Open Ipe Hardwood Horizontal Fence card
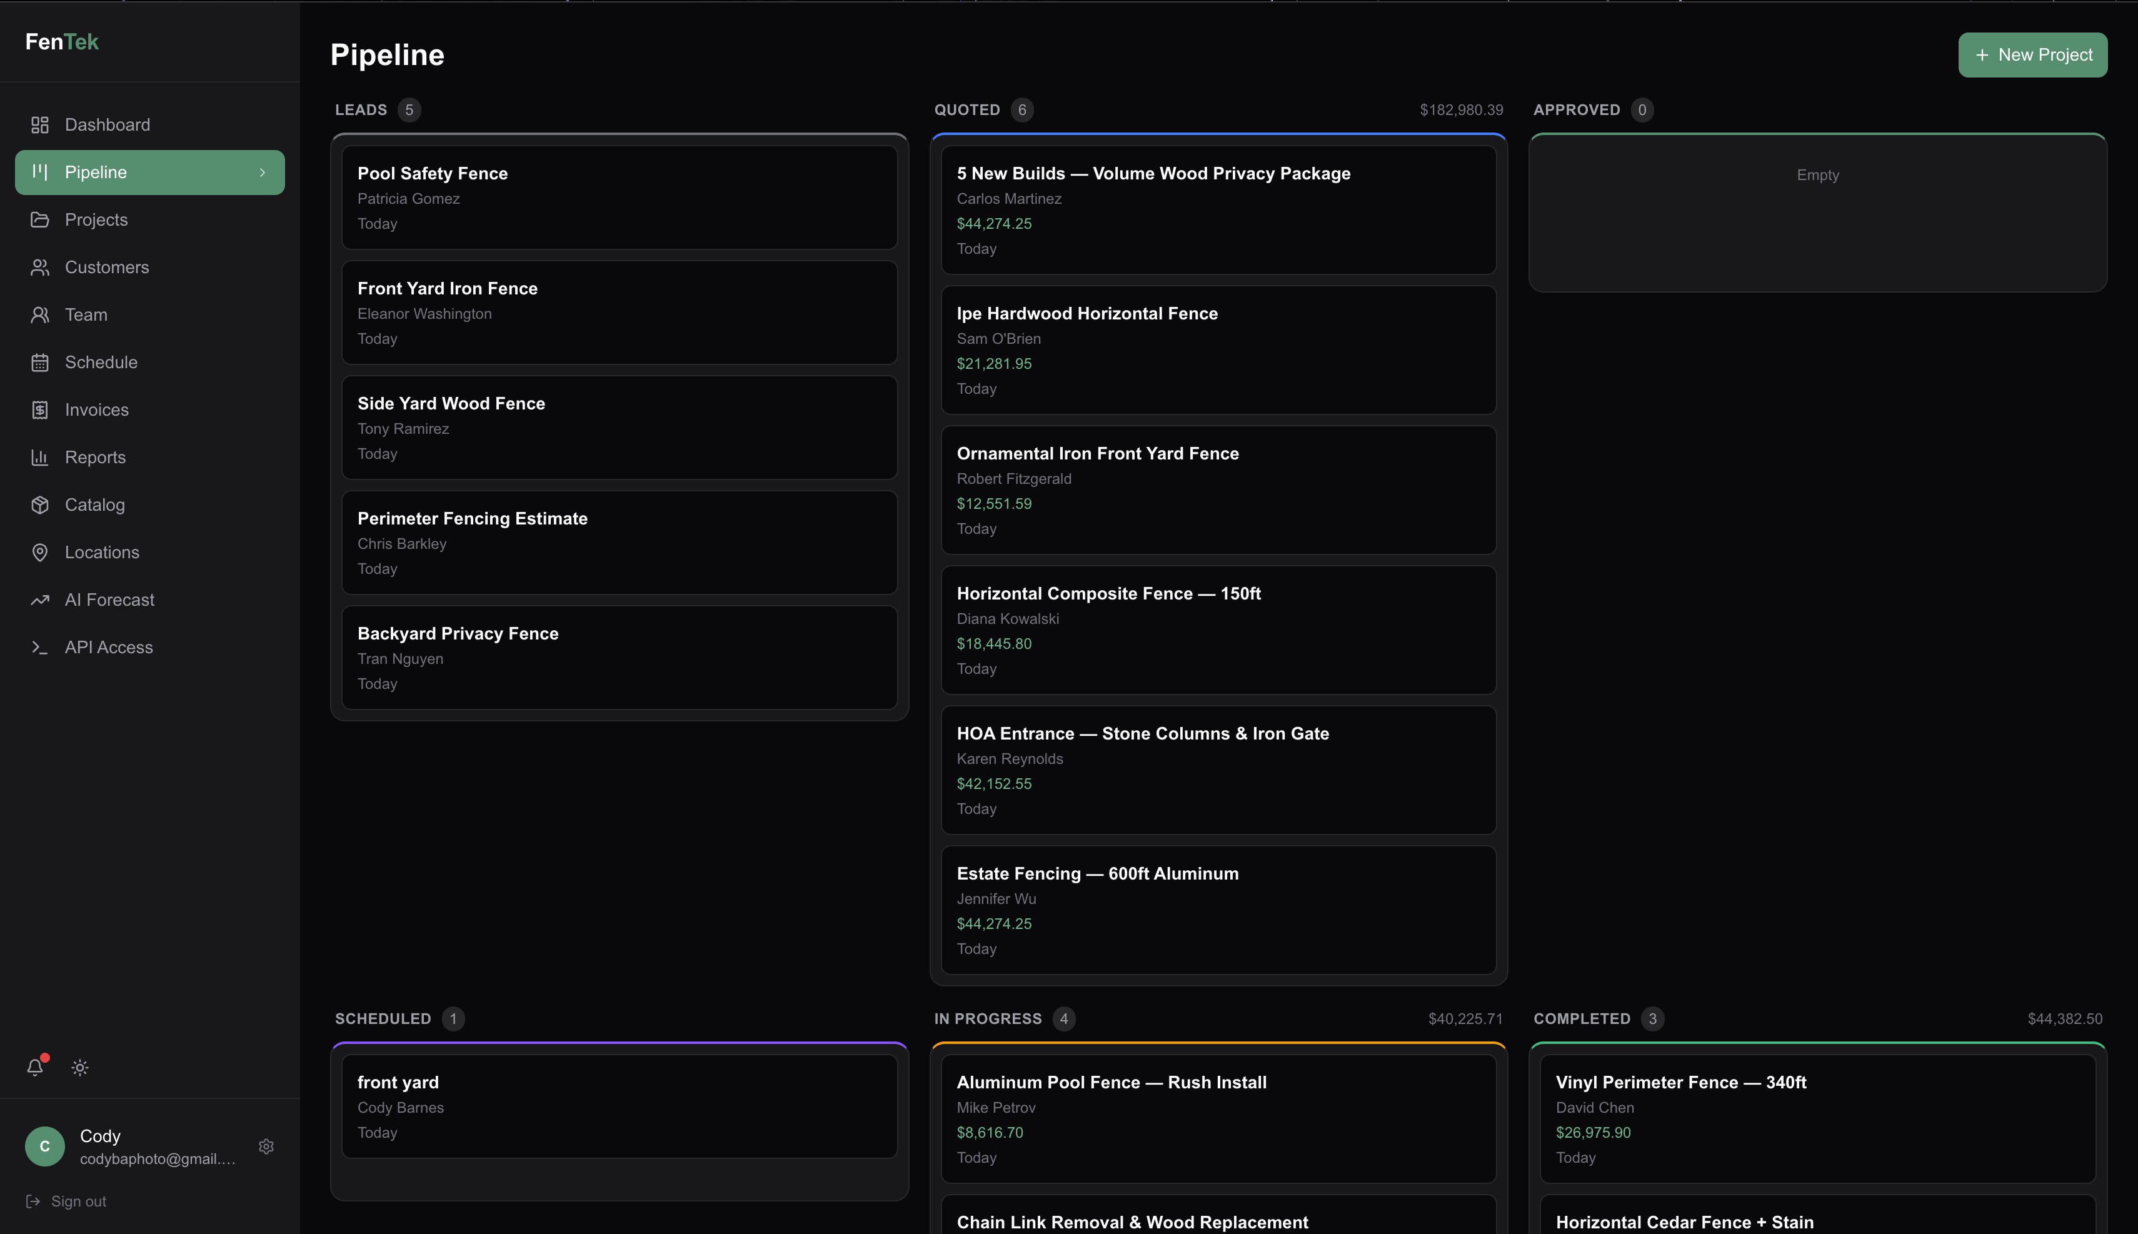2138x1234 pixels. (x=1218, y=350)
